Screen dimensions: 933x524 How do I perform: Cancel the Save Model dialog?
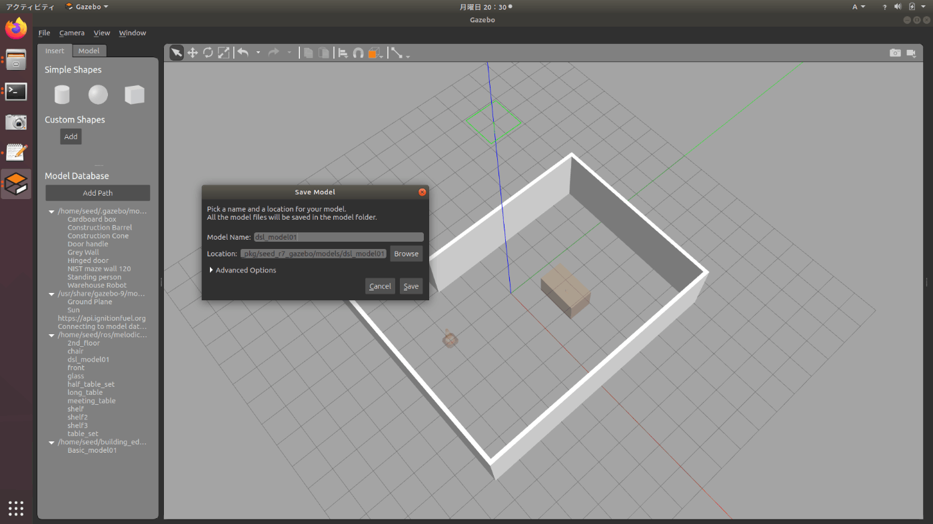click(380, 286)
